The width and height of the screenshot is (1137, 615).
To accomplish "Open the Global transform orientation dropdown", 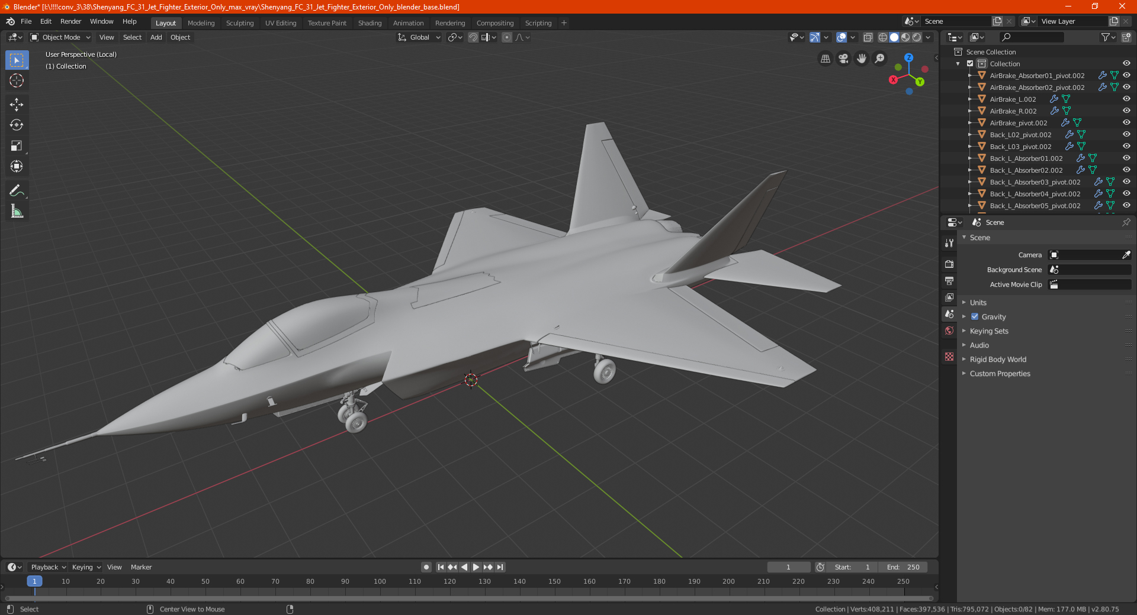I will (x=419, y=37).
